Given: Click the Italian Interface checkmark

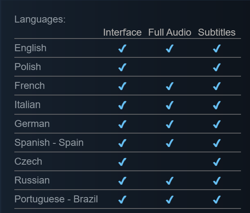Looking at the screenshot, I should (122, 105).
